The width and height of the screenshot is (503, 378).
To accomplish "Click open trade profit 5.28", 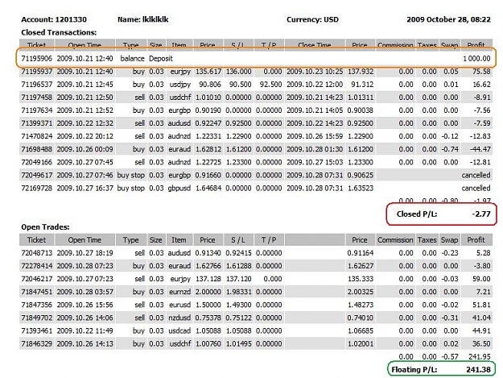I will pos(484,253).
